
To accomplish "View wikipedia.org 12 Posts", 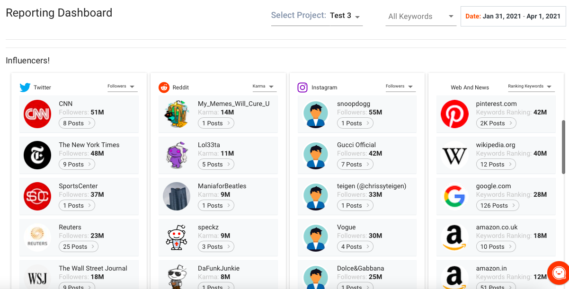I will 496,165.
